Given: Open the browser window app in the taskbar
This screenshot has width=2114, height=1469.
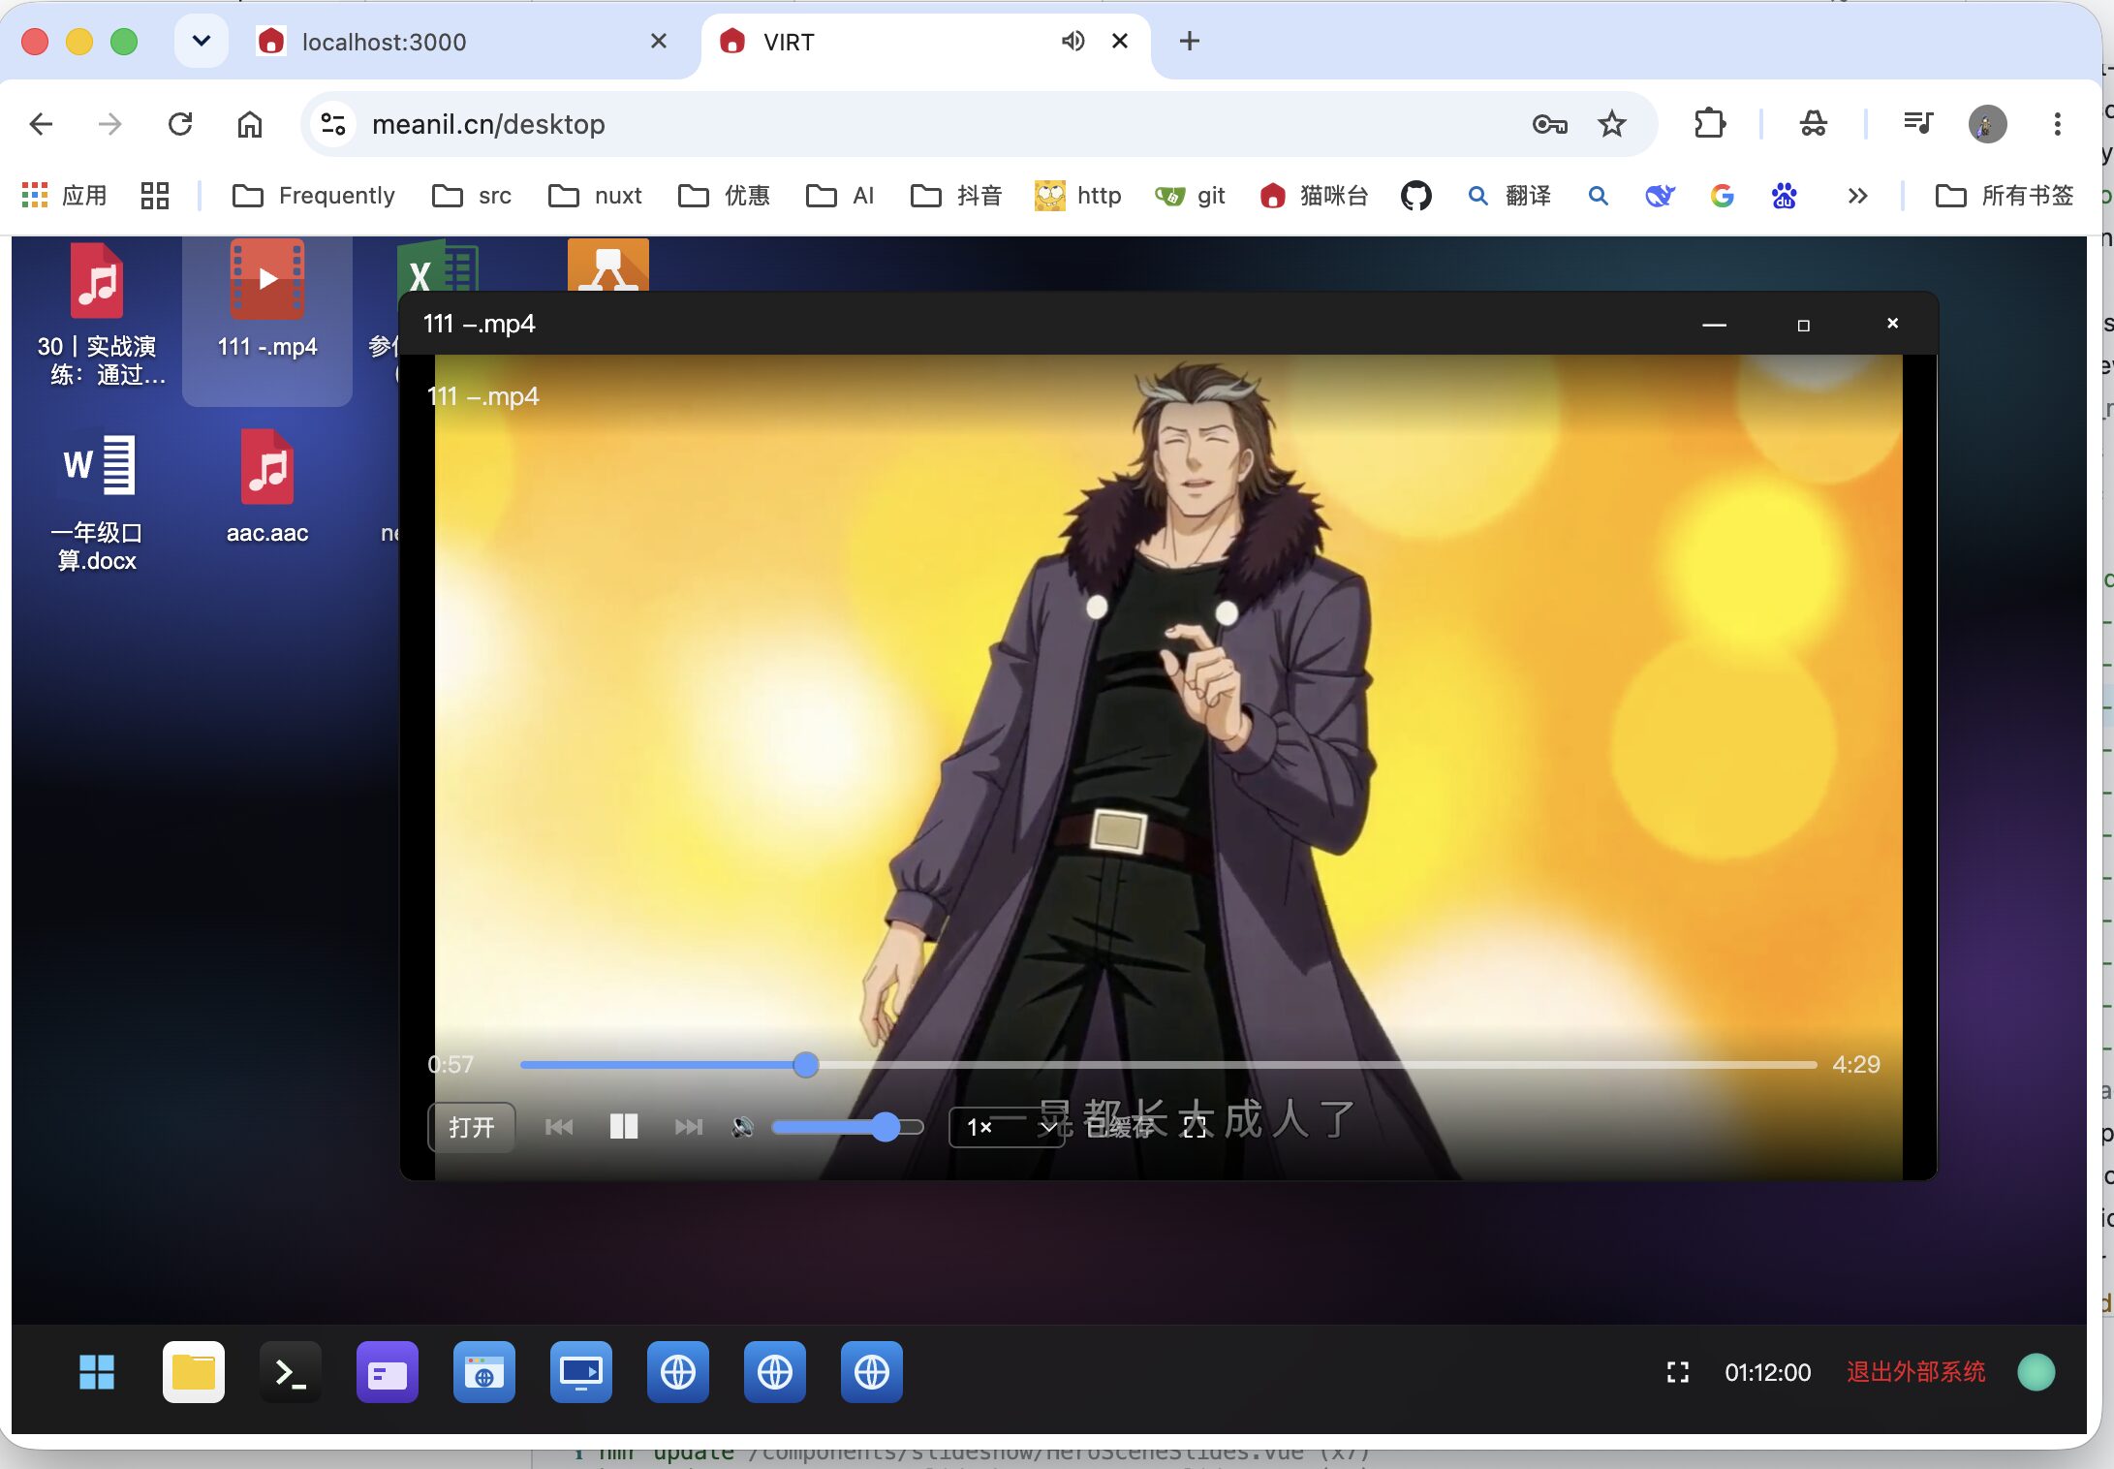Looking at the screenshot, I should click(484, 1372).
